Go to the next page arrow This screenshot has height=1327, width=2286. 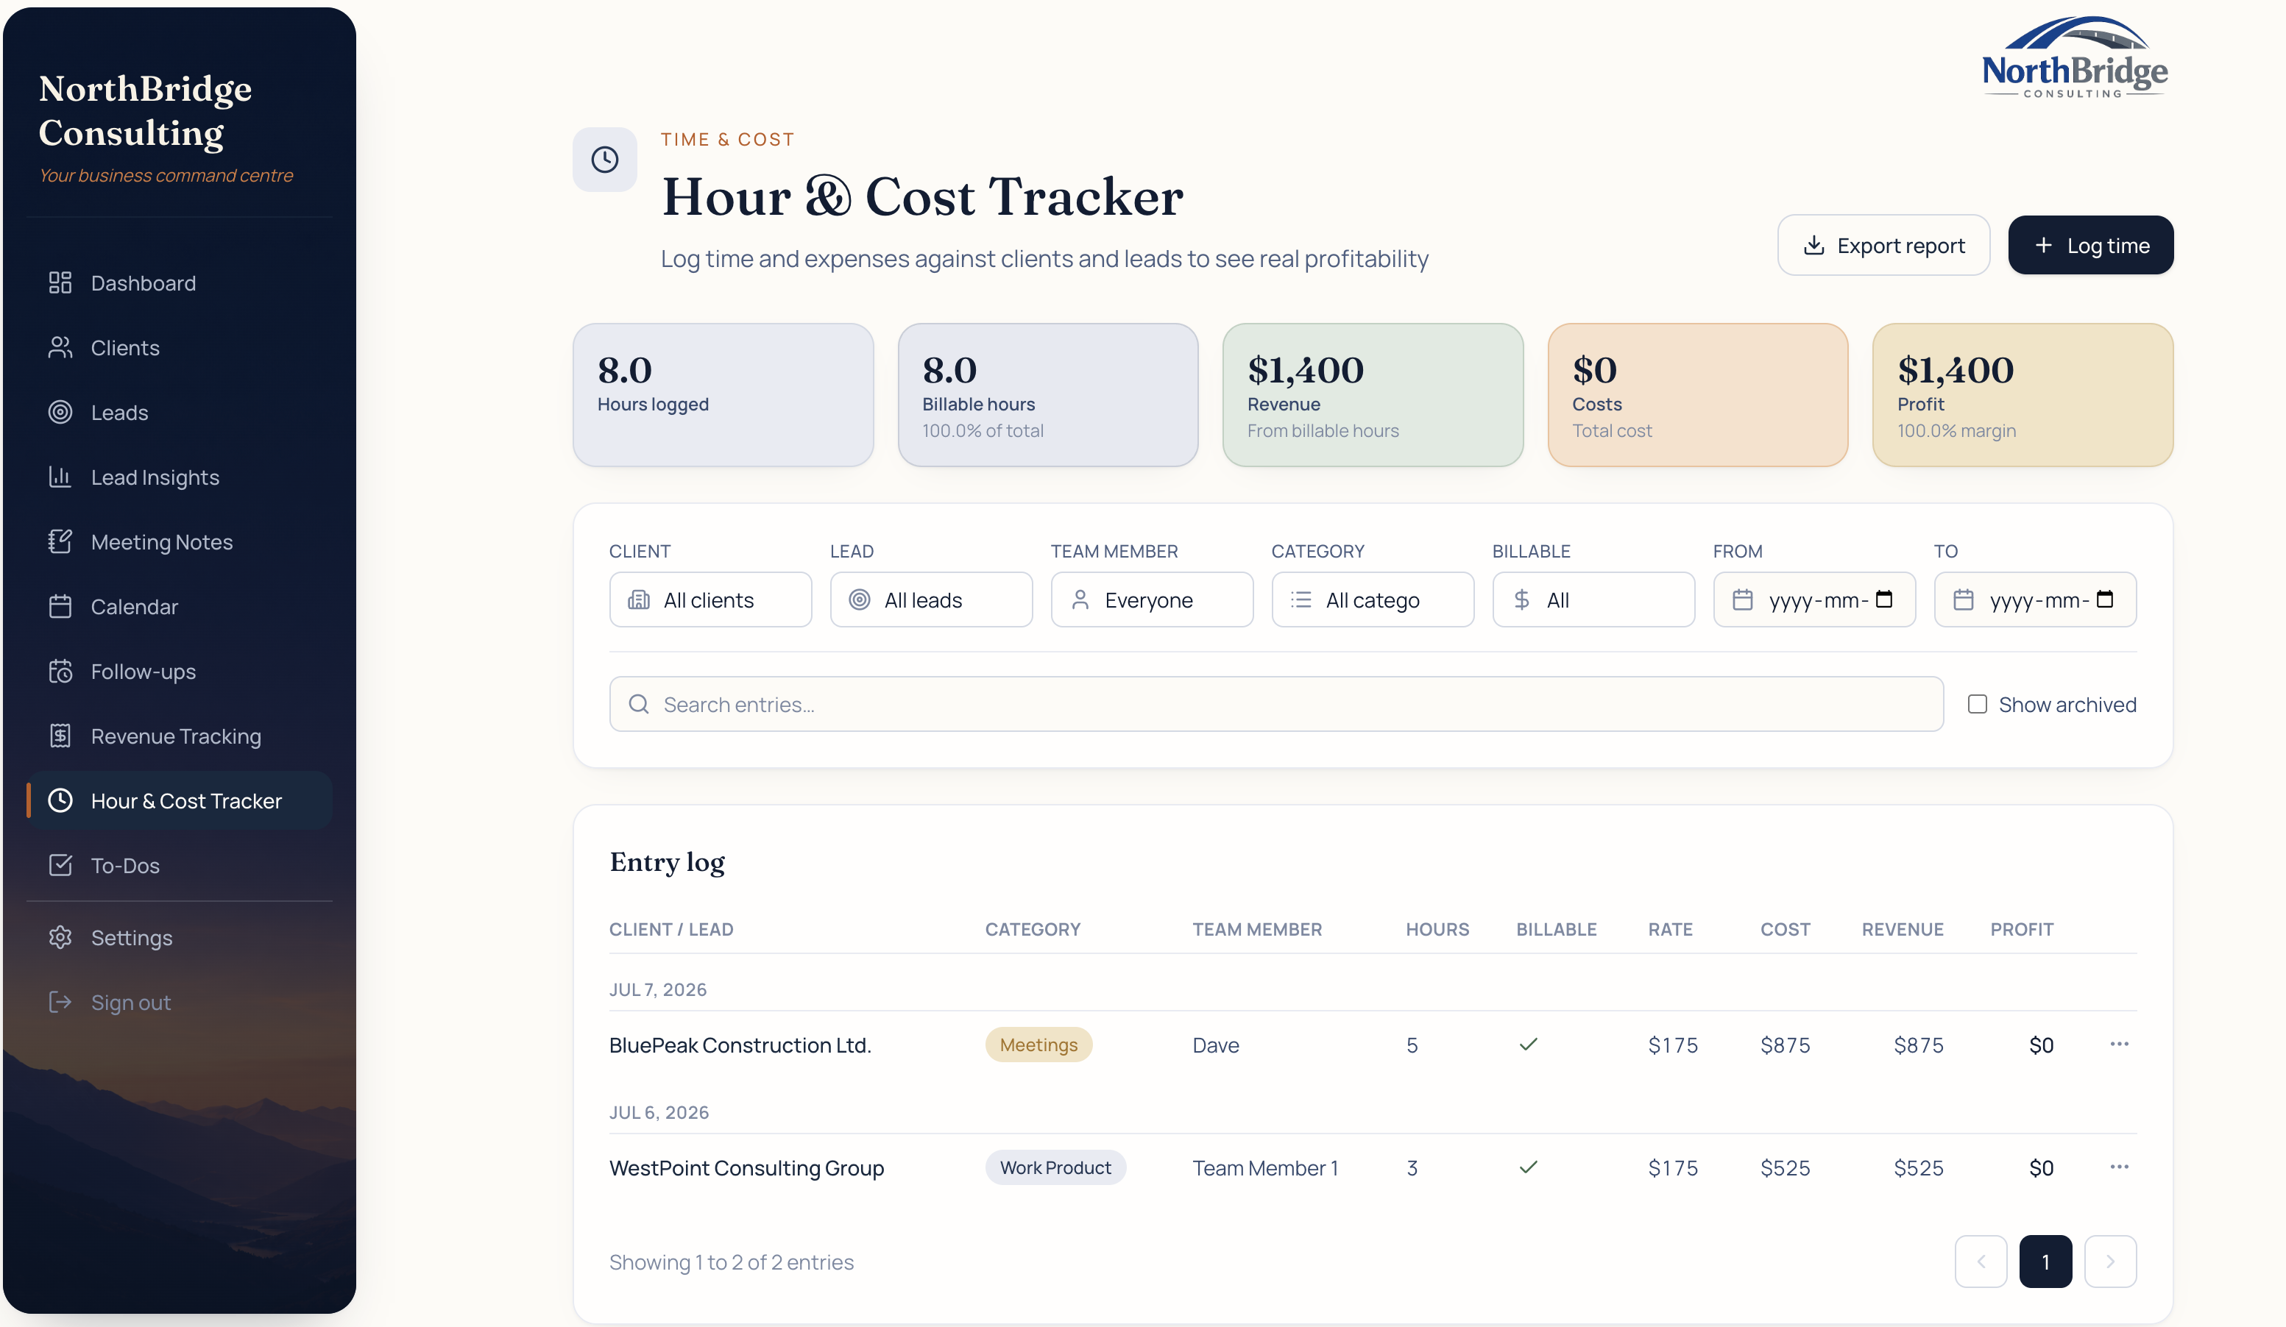(2110, 1262)
